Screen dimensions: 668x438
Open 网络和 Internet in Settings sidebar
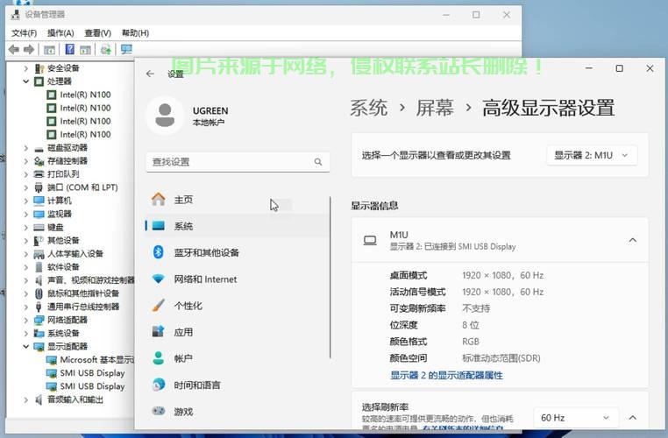pyautogui.click(x=237, y=279)
